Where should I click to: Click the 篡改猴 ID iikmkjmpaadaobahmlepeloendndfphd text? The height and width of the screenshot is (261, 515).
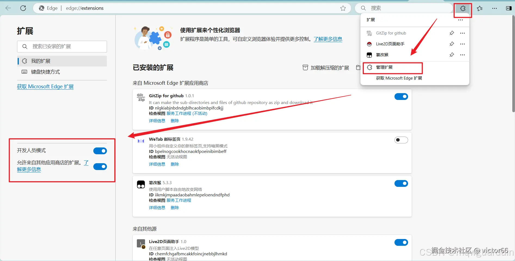pyautogui.click(x=192, y=195)
